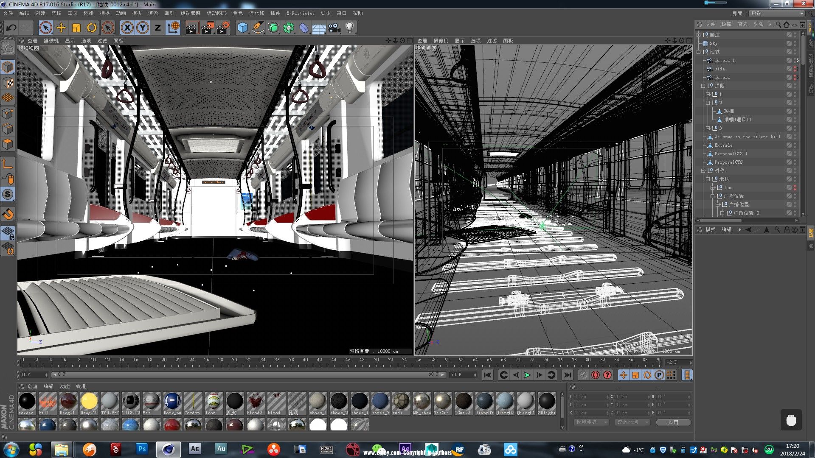Click the Undo arrow icon
The width and height of the screenshot is (815, 458).
pyautogui.click(x=11, y=28)
